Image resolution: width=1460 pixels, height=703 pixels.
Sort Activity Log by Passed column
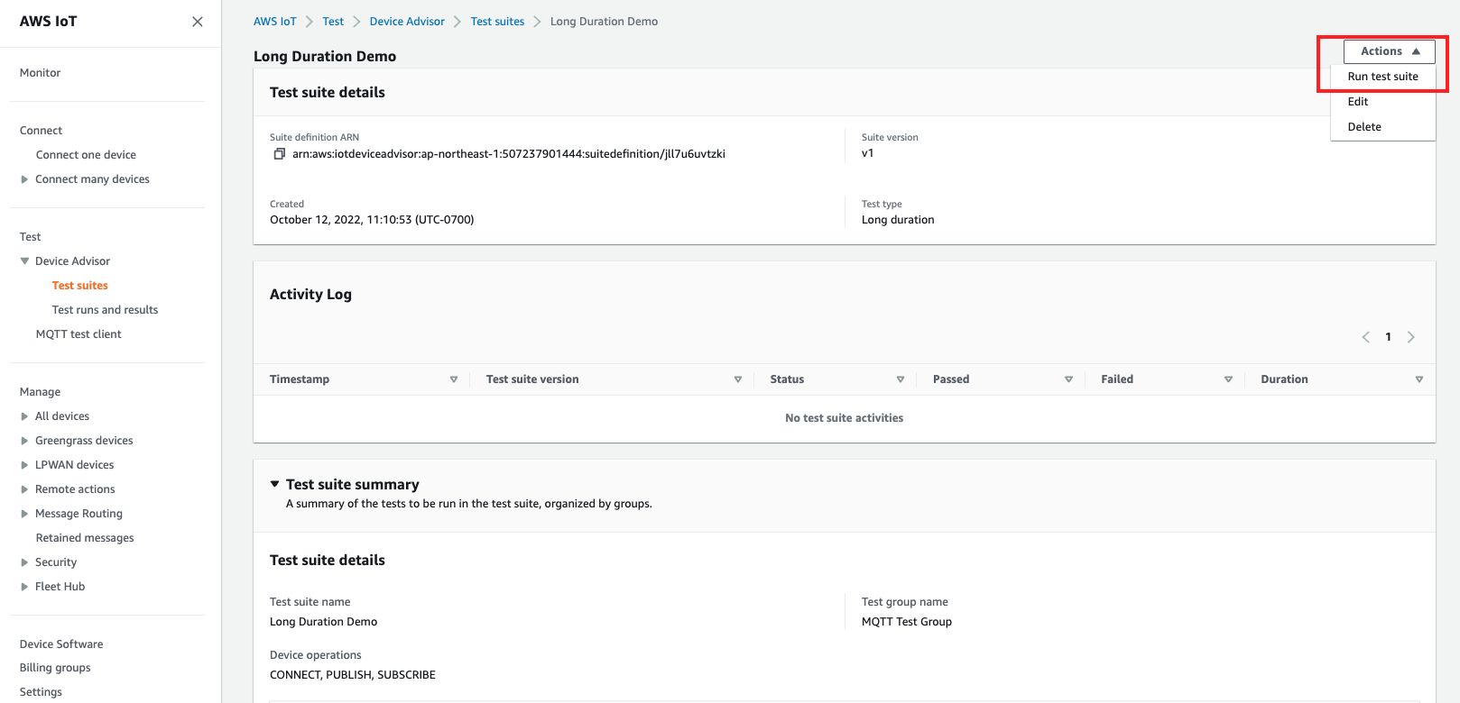(x=1068, y=379)
